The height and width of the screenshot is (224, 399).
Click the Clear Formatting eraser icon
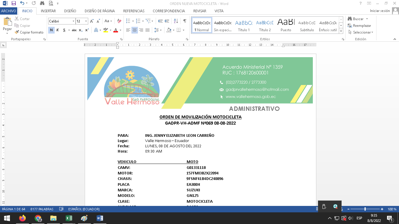119,21
